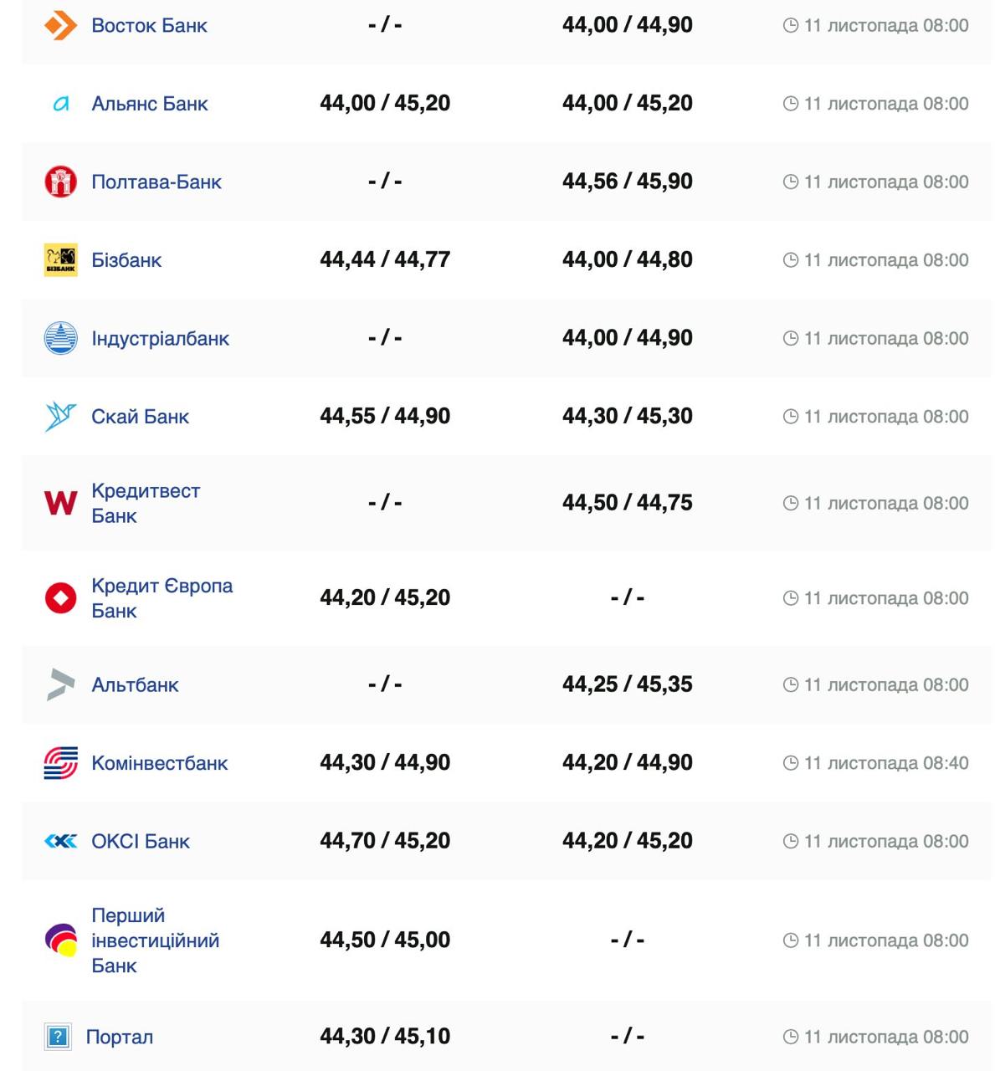Click the red Полтава-Банк logo icon

click(x=60, y=182)
